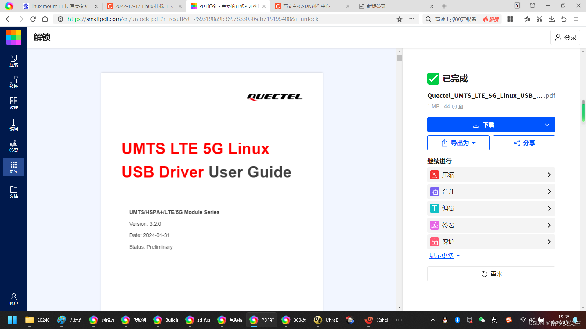Open the Windows Start menu
Screen dimensions: 586x329
(13, 320)
